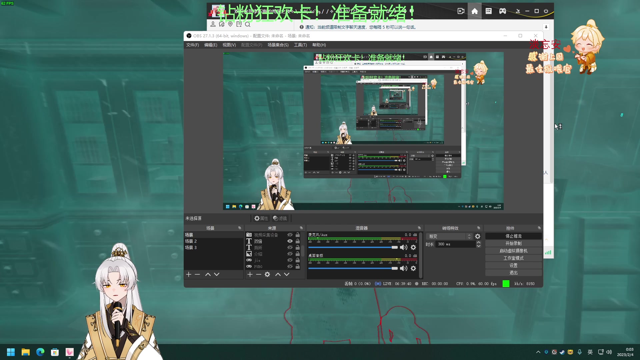Click the search magnifier in the chat toolbar
The image size is (640, 360).
pos(248,24)
